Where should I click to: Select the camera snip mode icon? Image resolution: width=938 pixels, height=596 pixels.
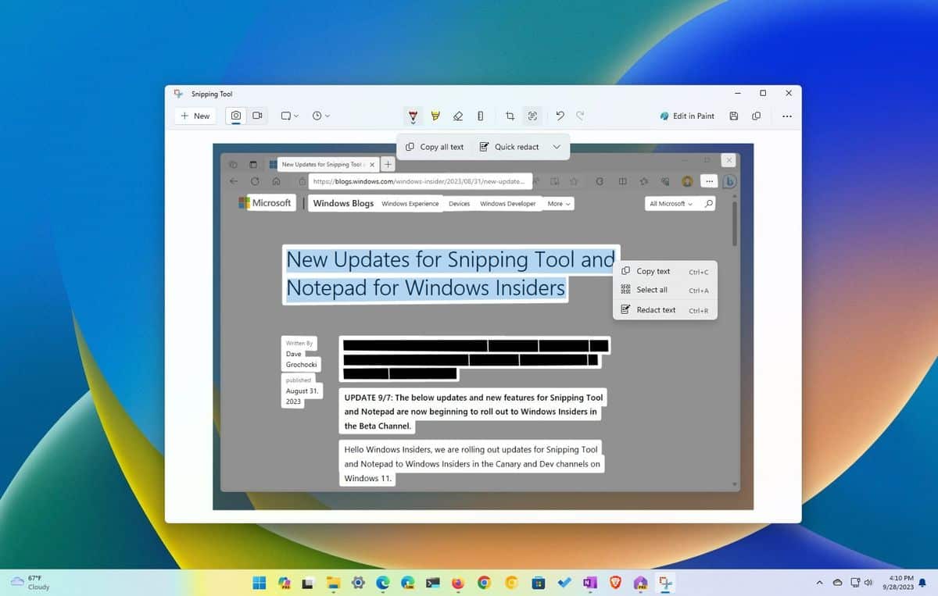(236, 116)
